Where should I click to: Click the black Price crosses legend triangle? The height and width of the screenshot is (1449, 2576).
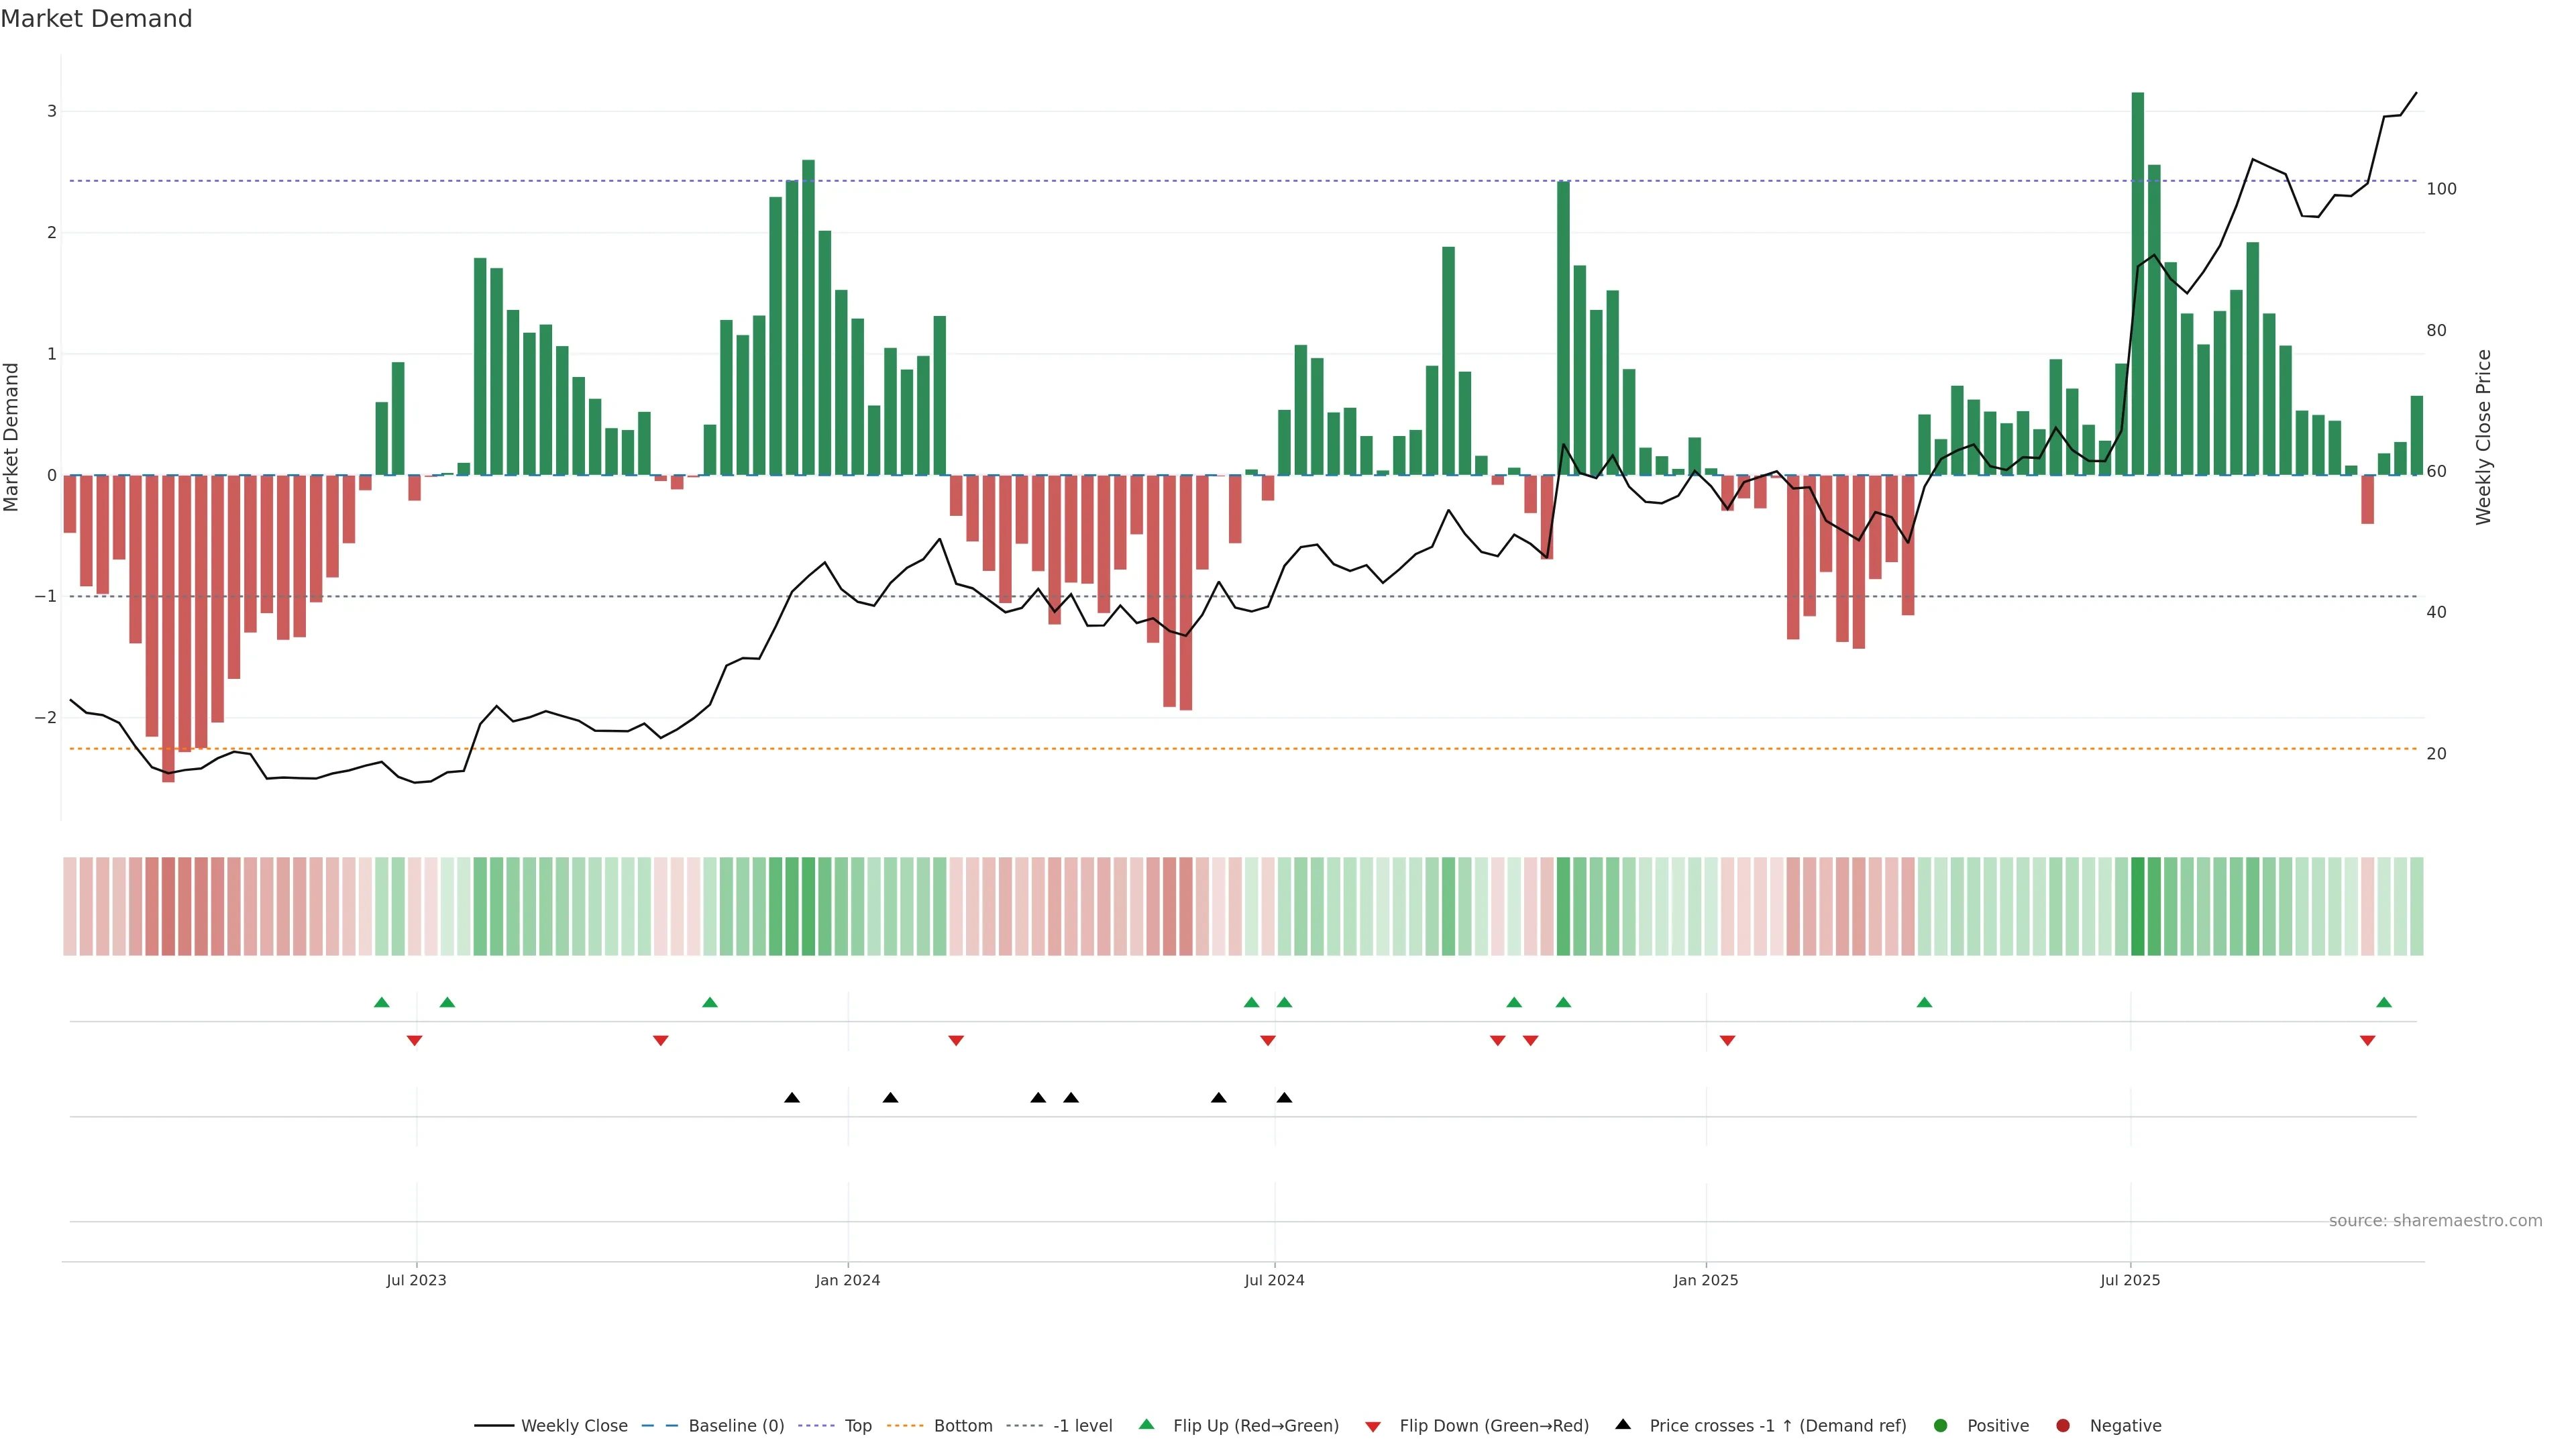click(1623, 1424)
